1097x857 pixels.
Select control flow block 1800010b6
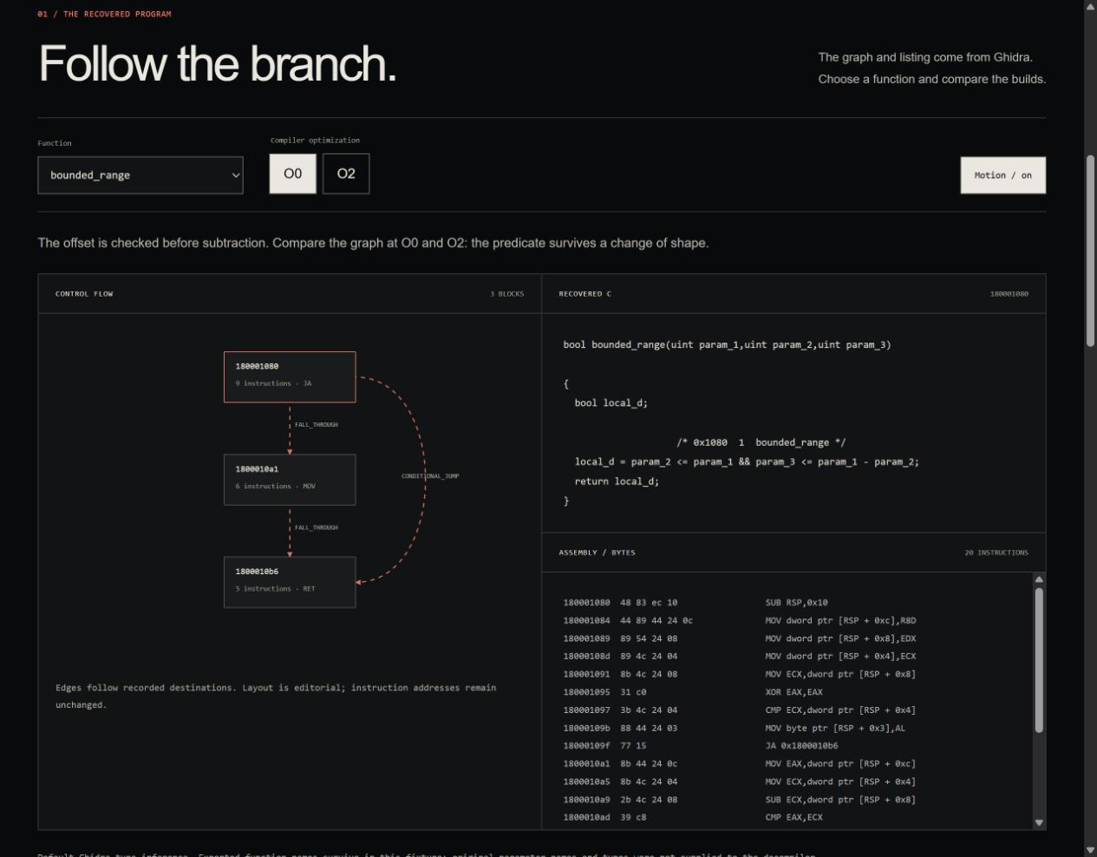[x=290, y=582]
